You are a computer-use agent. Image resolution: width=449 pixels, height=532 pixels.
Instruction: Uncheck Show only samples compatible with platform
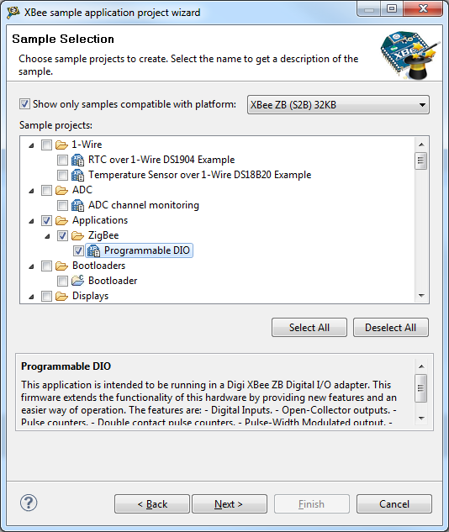coord(24,104)
